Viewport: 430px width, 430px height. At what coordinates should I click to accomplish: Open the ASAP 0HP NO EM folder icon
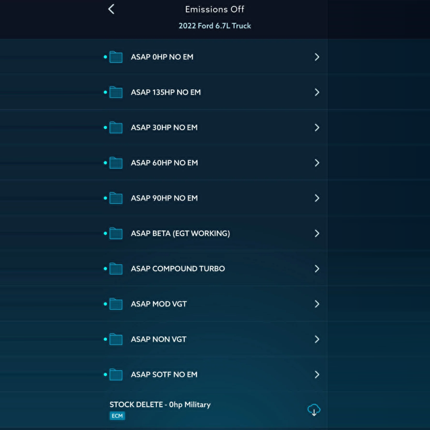pos(116,57)
